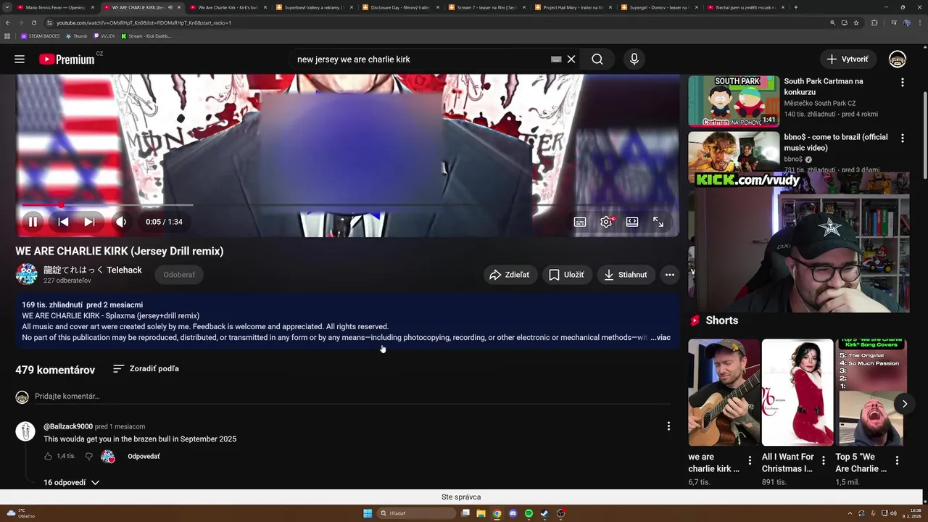Reload the page
The width and height of the screenshot is (928, 522).
[33, 22]
